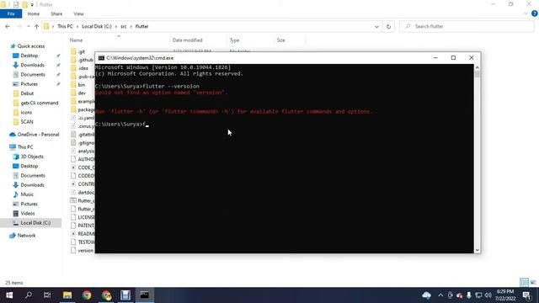539x303 pixels.
Task: Open the View ribbon tab
Action: (78, 13)
